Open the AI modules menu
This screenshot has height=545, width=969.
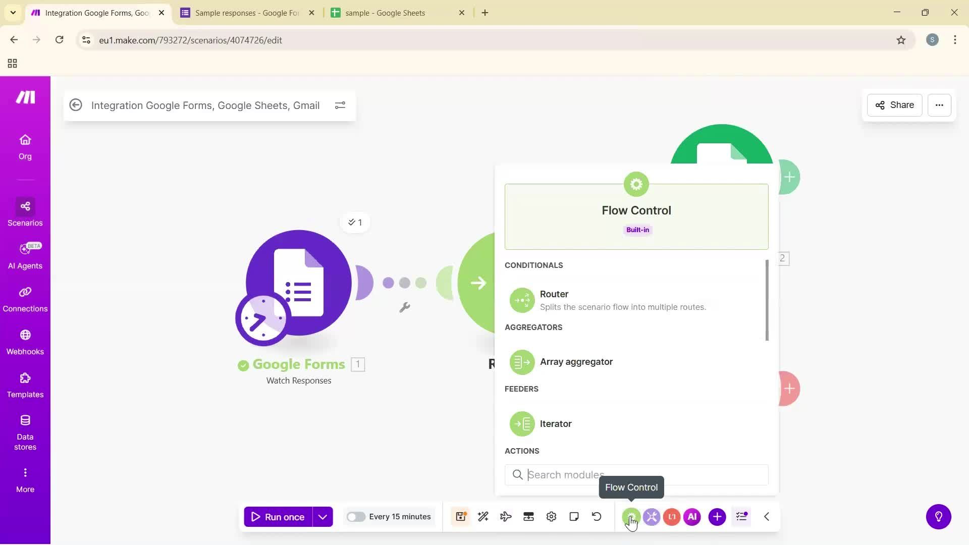pyautogui.click(x=692, y=516)
